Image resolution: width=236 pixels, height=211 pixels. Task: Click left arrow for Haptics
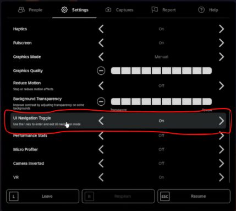coord(101,29)
